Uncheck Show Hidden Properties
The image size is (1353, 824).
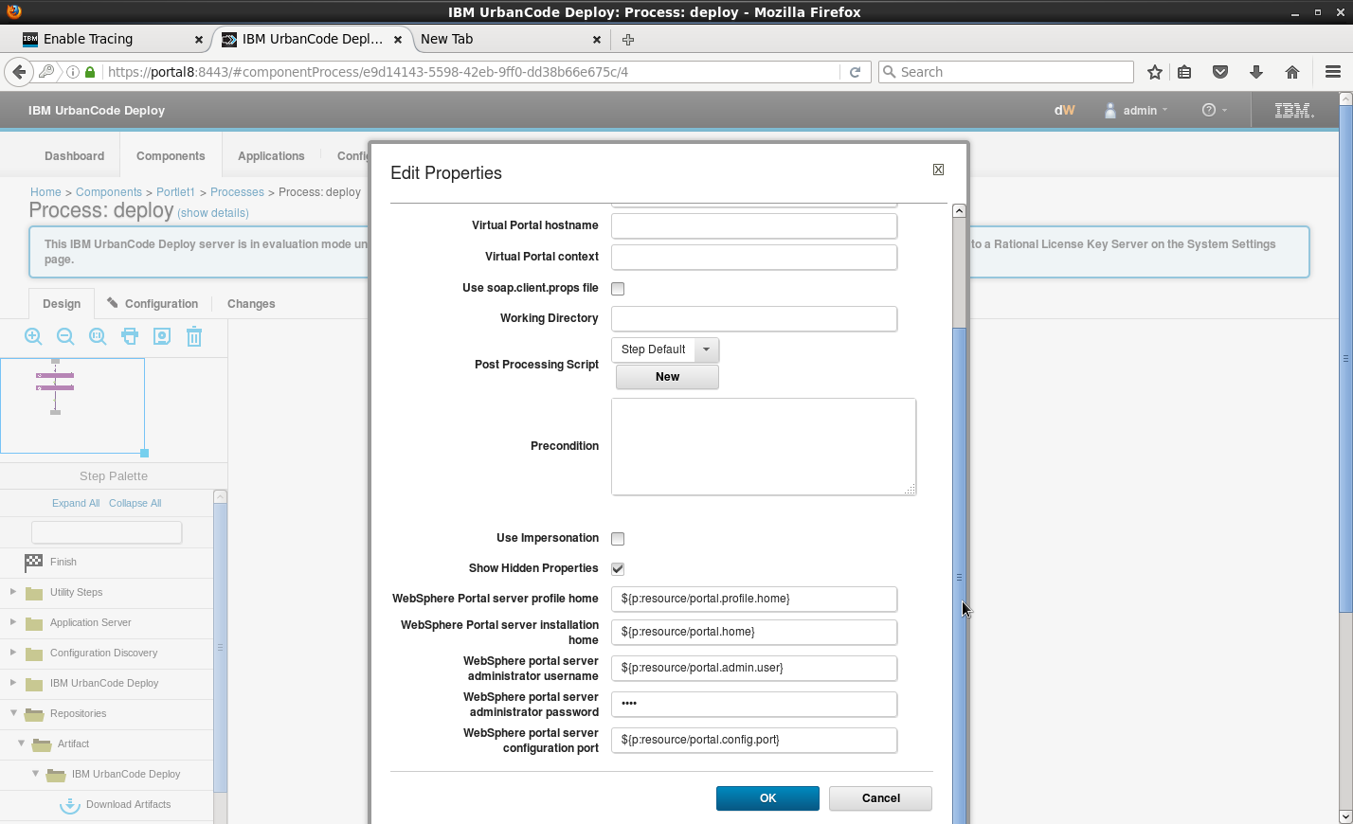[x=618, y=569]
